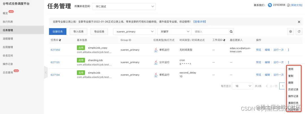Focus the 请输入 keyword search field
Screen dimensions: 305x114
click(210, 32)
